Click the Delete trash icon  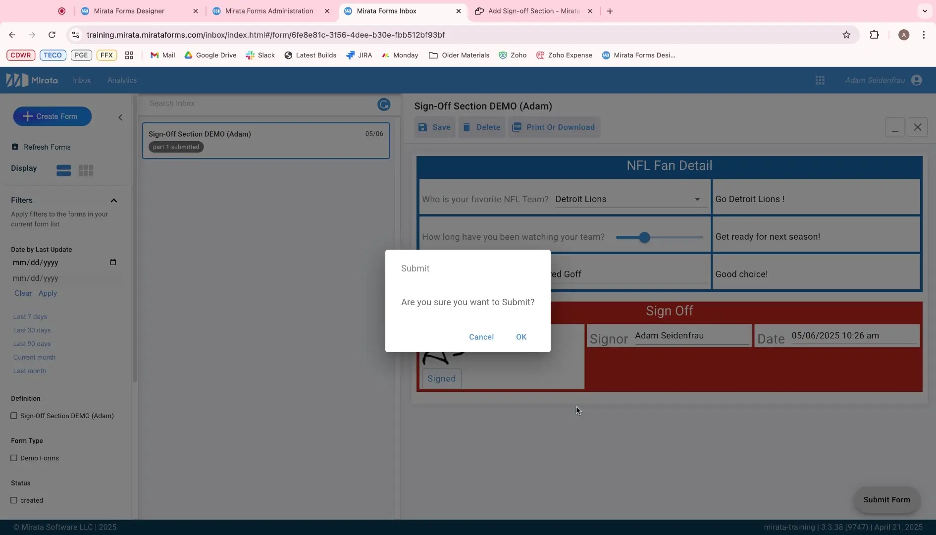pyautogui.click(x=467, y=127)
